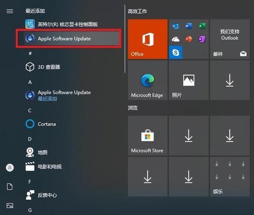Viewport: 254px width, 215px height.
Task: Open the 娱乐 entertainment folder tile
Action: tap(230, 177)
